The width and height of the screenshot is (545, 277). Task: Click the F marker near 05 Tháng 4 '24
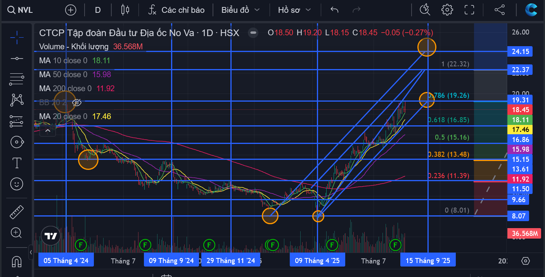click(x=81, y=245)
